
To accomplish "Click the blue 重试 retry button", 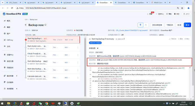I will pos(187,25).
